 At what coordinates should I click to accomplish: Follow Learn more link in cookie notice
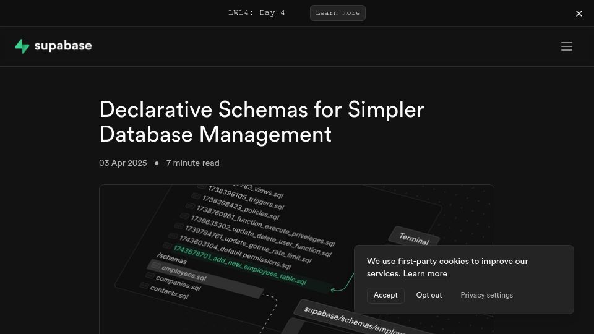425,274
